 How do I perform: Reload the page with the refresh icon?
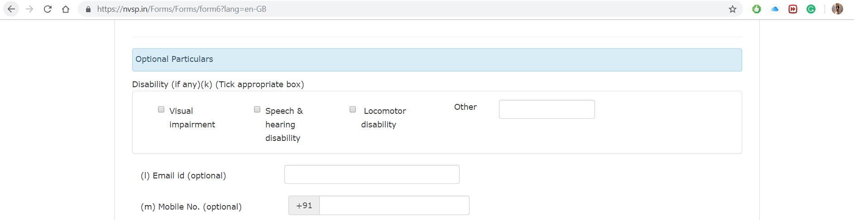[x=48, y=9]
